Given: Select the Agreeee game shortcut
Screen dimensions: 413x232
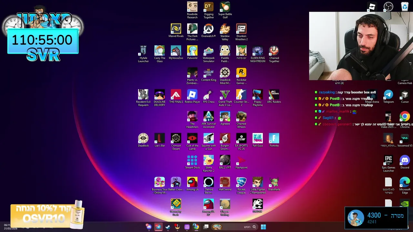Looking at the screenshot, I should click(225, 118).
